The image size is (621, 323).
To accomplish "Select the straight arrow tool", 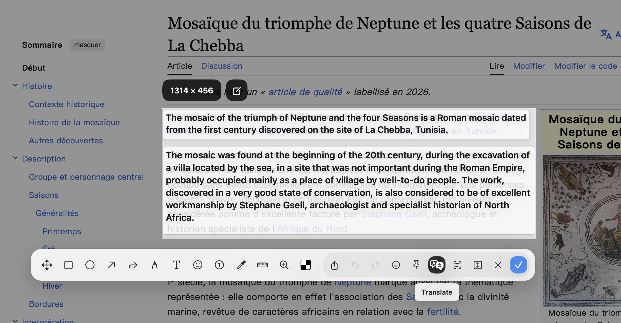I will pyautogui.click(x=112, y=265).
